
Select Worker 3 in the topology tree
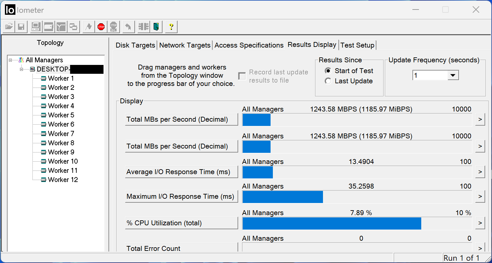coord(61,97)
